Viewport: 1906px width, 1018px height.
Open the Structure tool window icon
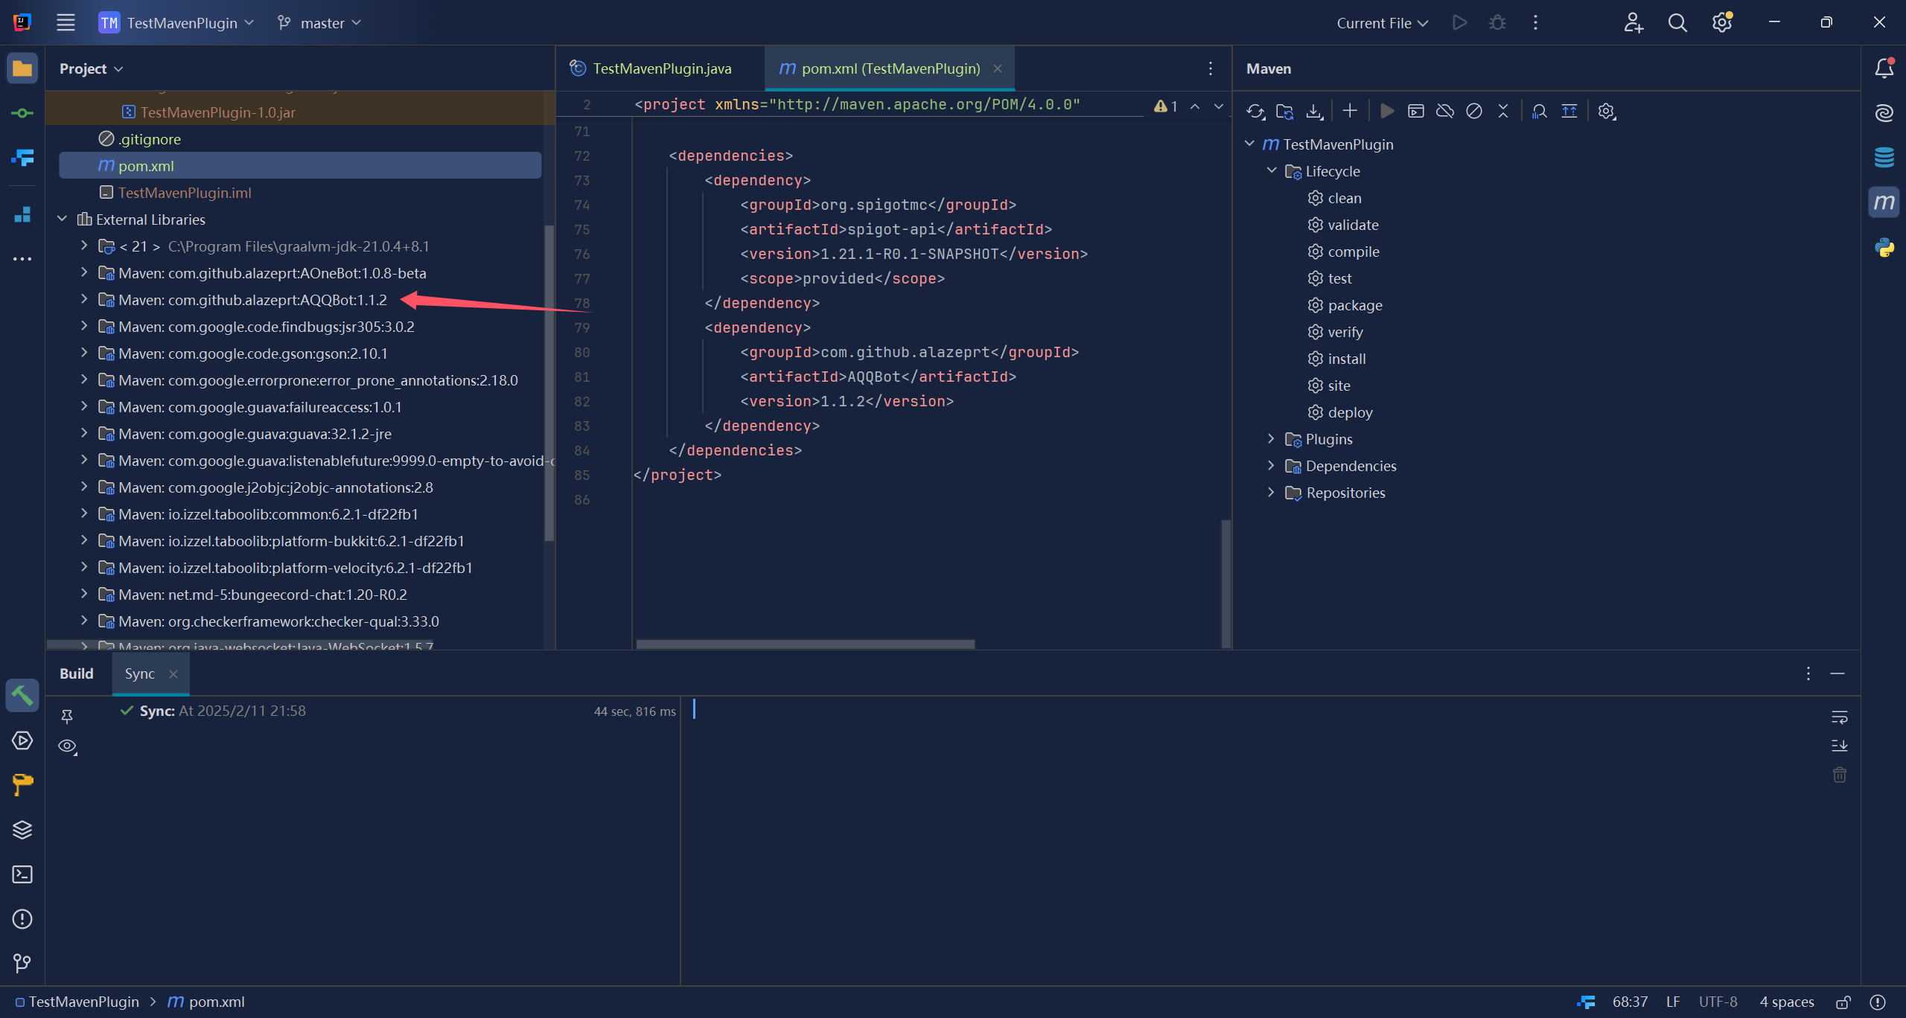pyautogui.click(x=22, y=214)
